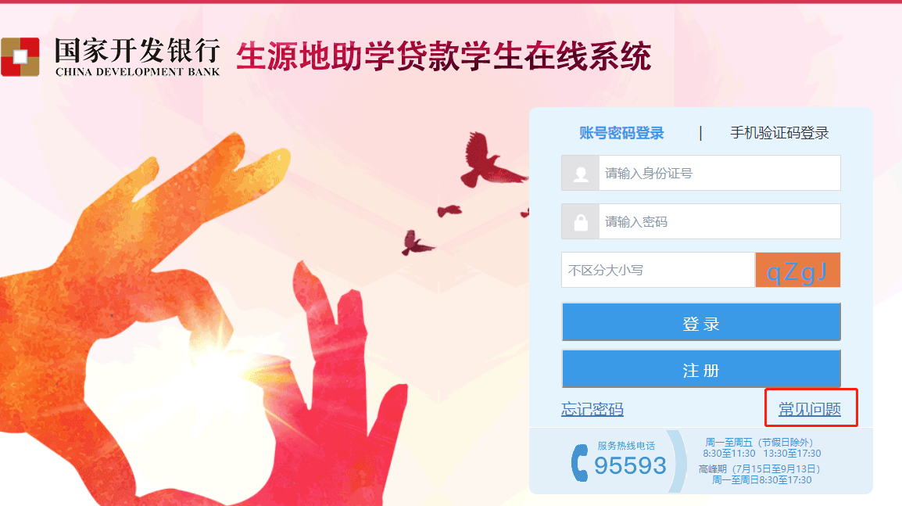Image resolution: width=902 pixels, height=506 pixels.
Task: Click the blue 注册 button
Action: click(x=701, y=369)
